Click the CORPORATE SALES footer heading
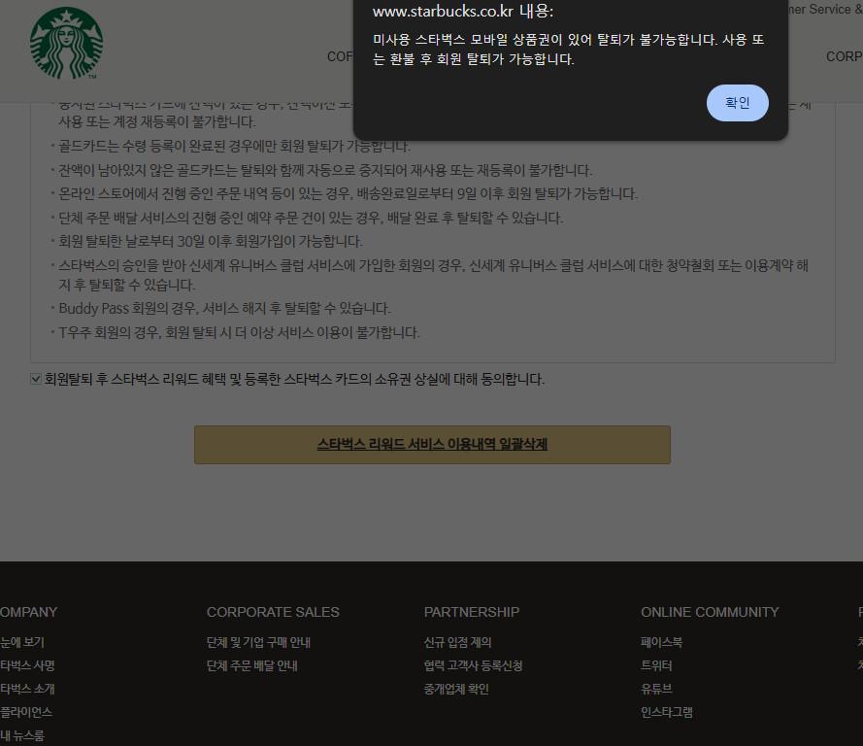 (x=273, y=612)
